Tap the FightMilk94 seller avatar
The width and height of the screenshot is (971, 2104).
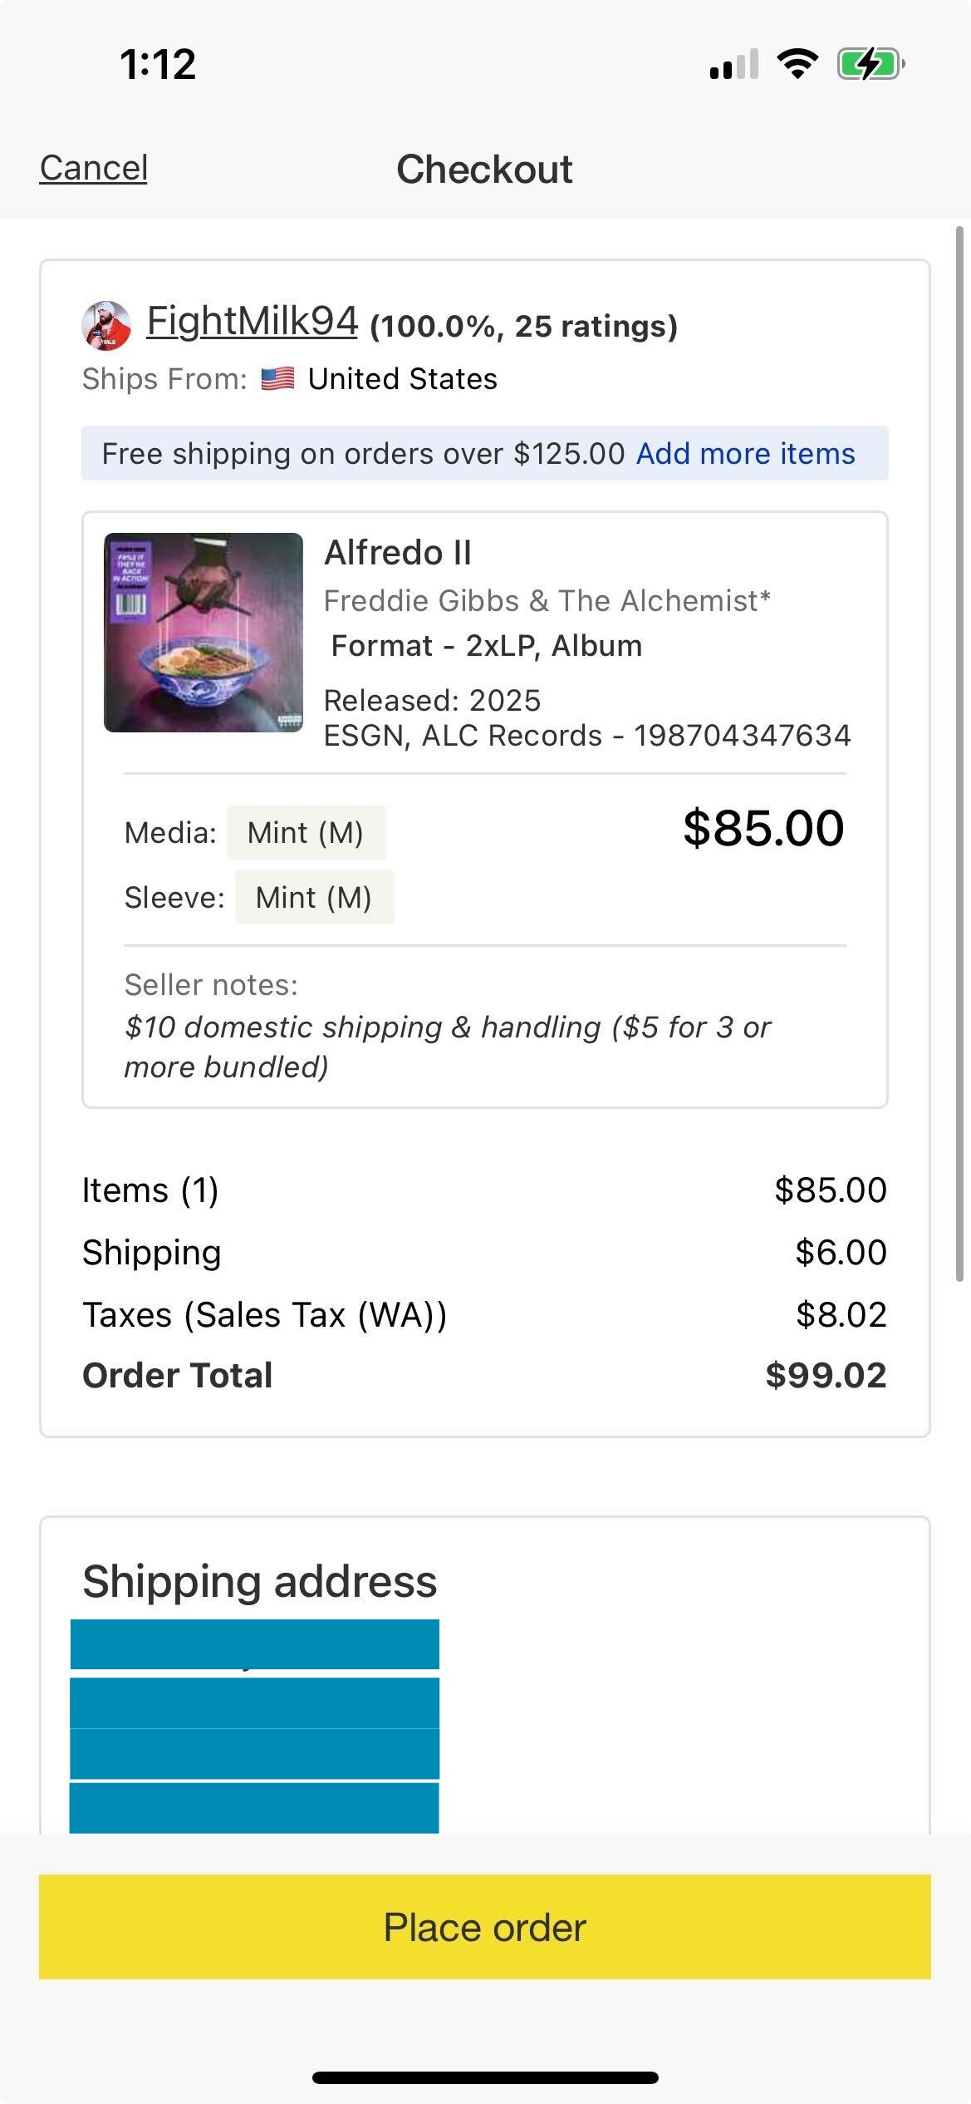tap(106, 325)
